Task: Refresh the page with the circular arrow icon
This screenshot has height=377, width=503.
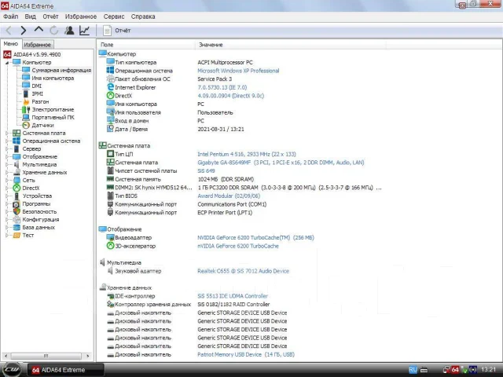Action: click(x=54, y=31)
